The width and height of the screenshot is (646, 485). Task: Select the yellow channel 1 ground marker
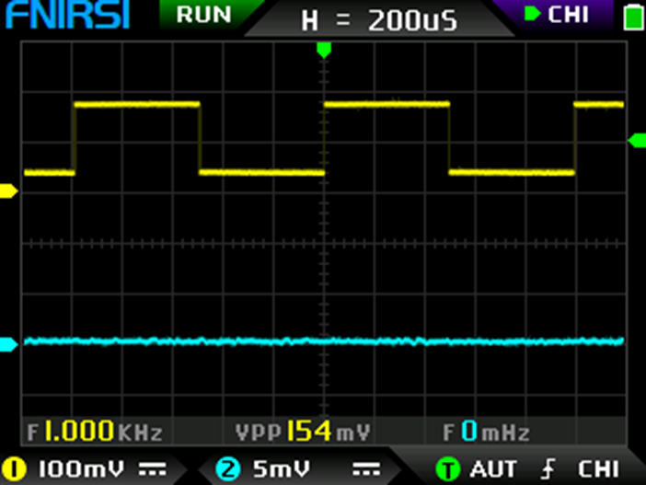pos(8,191)
